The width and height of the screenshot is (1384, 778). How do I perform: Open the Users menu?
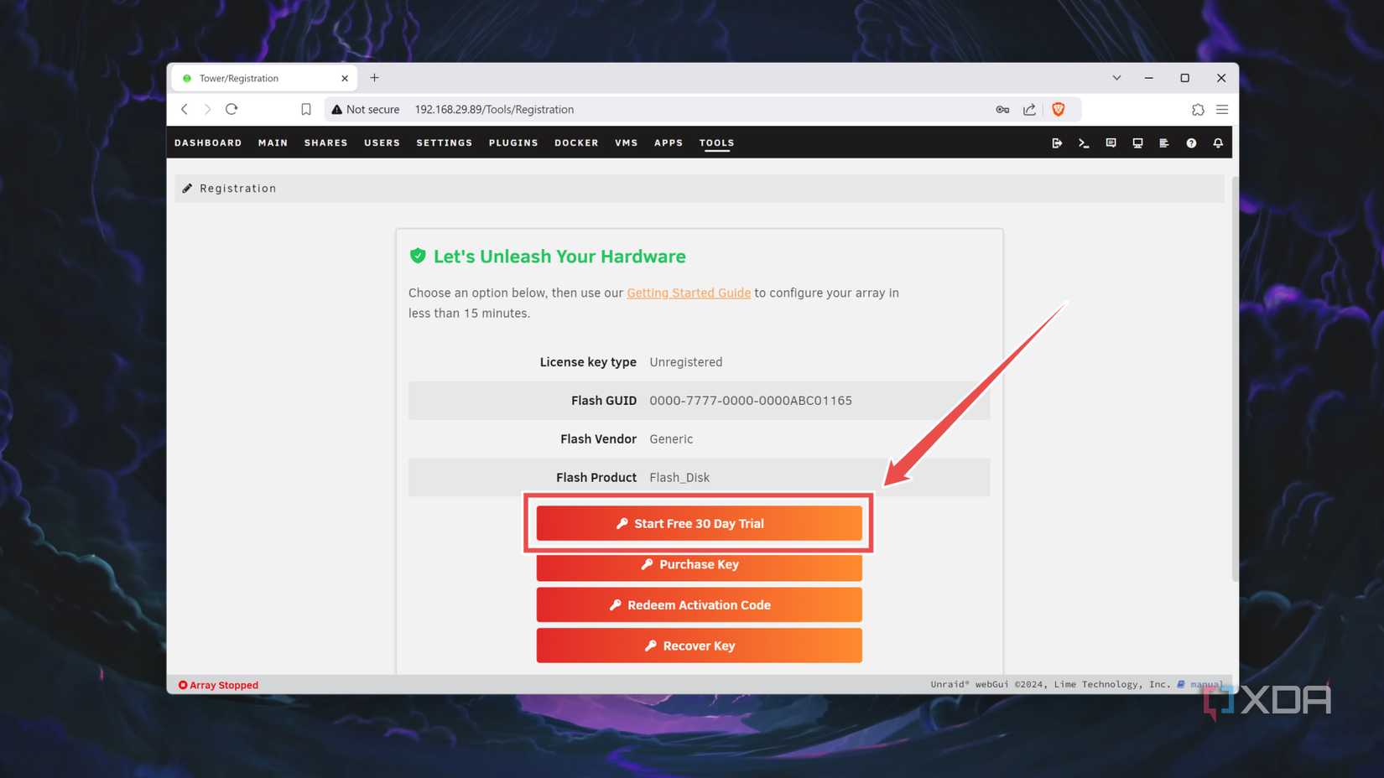pos(382,143)
